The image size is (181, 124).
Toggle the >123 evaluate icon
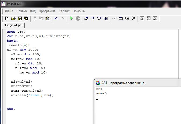pyautogui.click(x=114, y=18)
